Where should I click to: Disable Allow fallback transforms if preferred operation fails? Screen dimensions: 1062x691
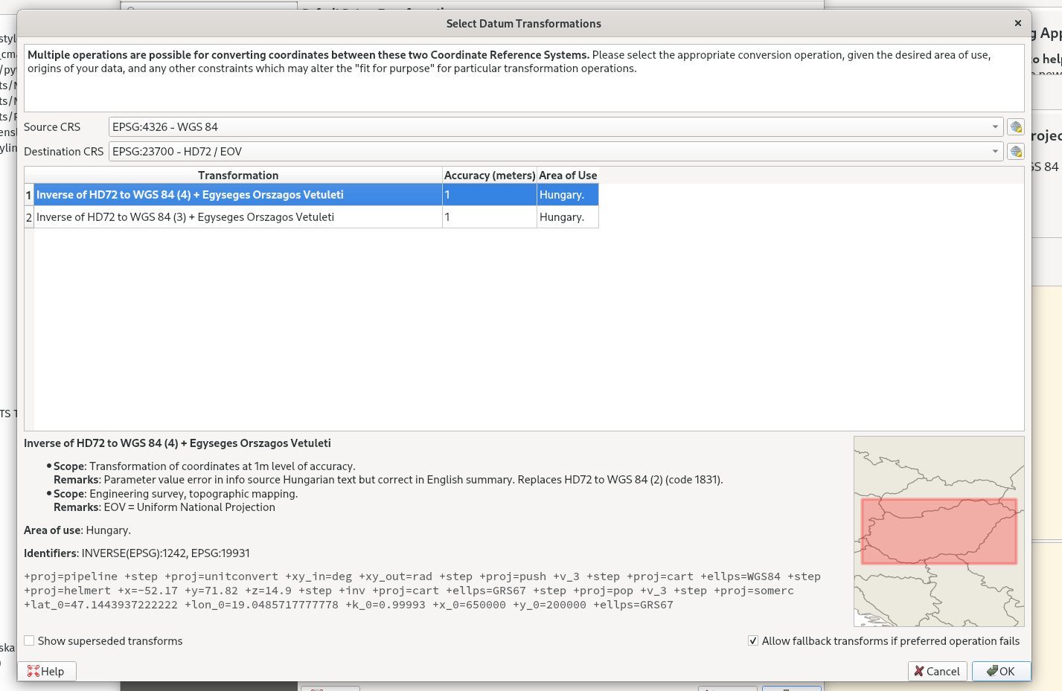pyautogui.click(x=752, y=640)
